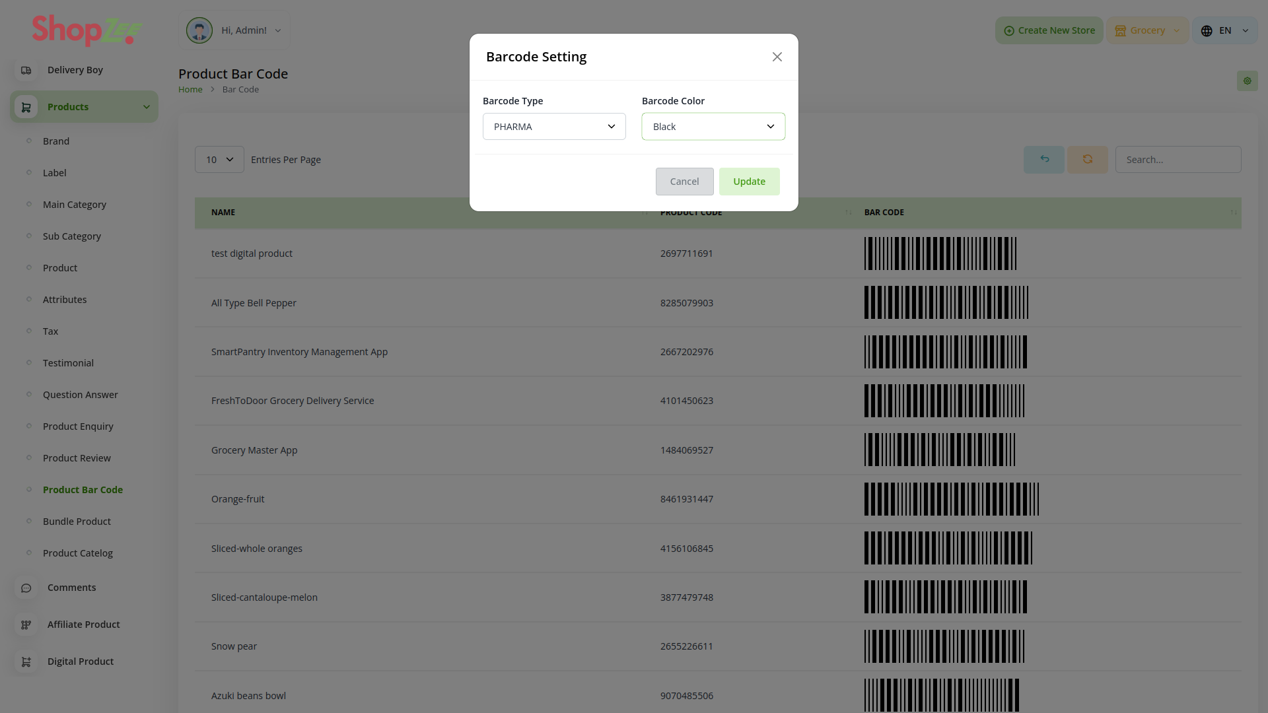Open Bundle Product menu item

point(77,522)
